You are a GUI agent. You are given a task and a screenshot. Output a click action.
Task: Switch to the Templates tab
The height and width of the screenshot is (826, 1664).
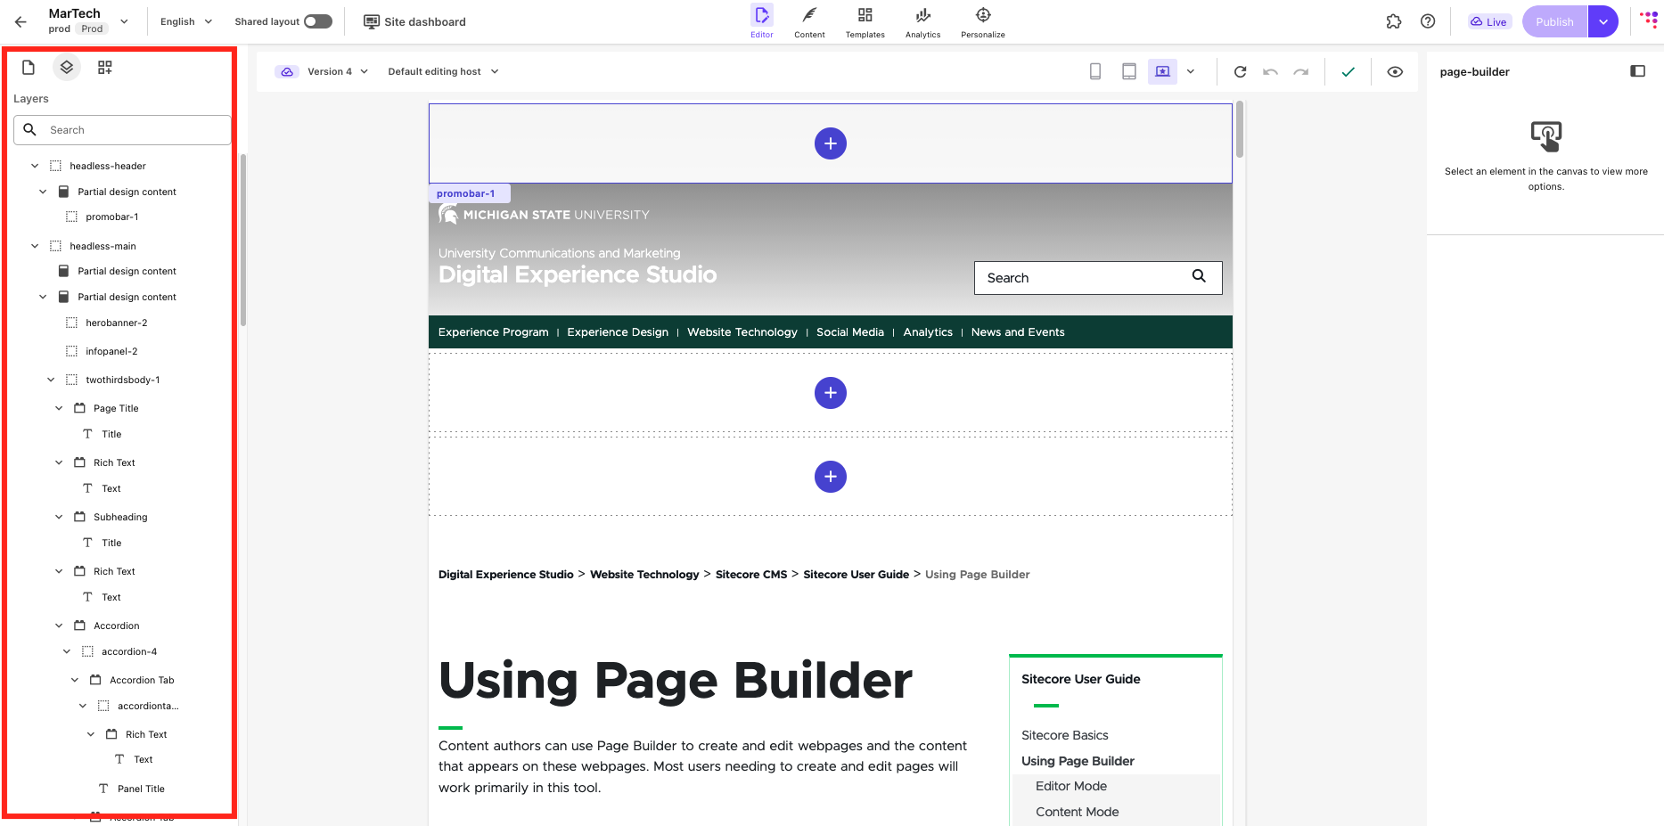865,22
